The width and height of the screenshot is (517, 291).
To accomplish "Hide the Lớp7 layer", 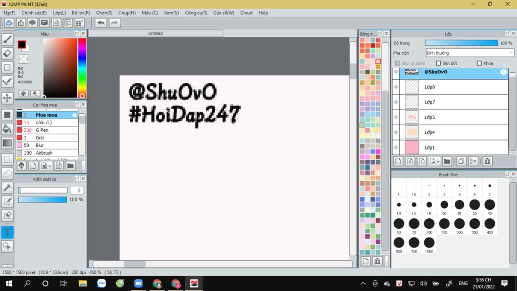I will pyautogui.click(x=396, y=102).
